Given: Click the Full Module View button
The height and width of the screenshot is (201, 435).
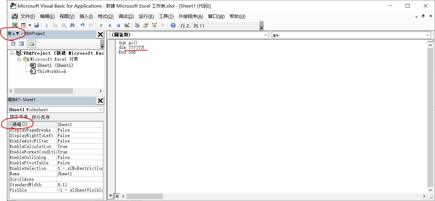Looking at the screenshot, I should point(117,196).
